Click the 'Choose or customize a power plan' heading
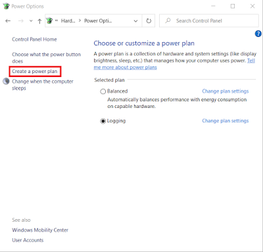 click(144, 43)
